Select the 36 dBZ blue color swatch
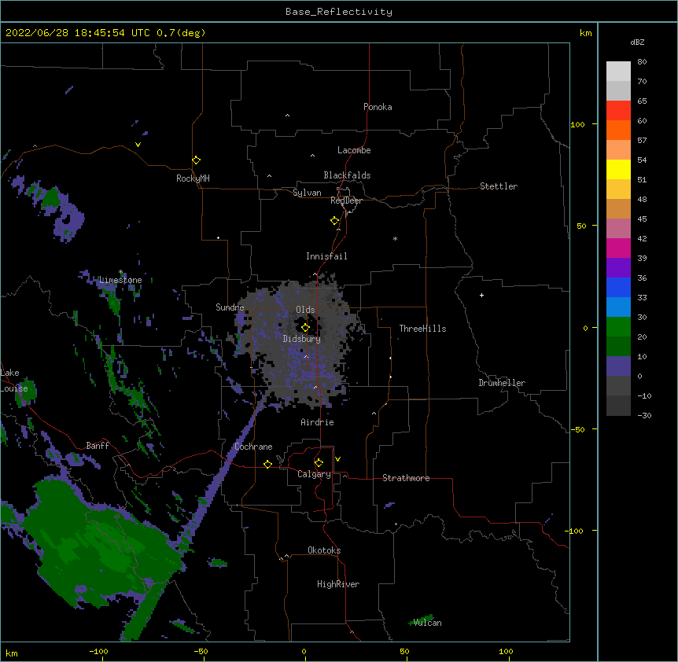The width and height of the screenshot is (678, 662). 618,287
